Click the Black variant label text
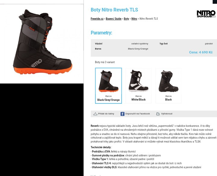This screenshot has width=217, height=176. tap(168, 100)
